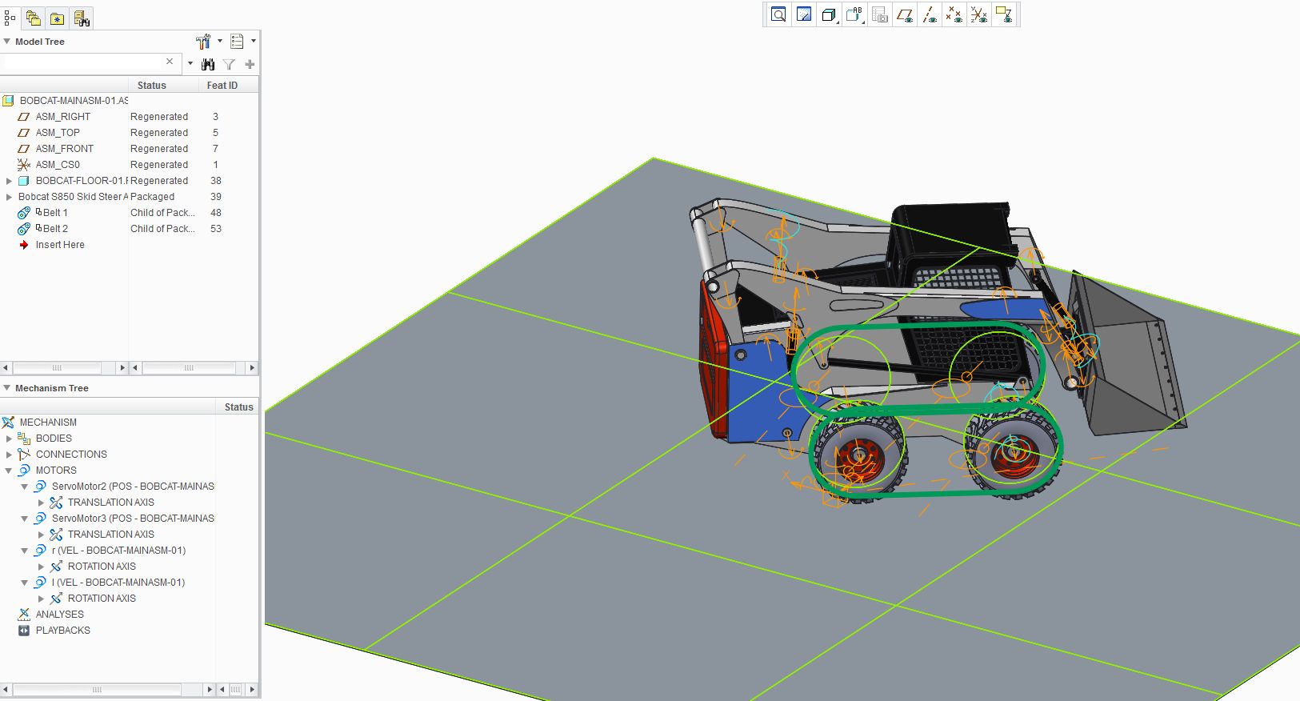Collapse the ServoMotor2 node

[x=25, y=487]
